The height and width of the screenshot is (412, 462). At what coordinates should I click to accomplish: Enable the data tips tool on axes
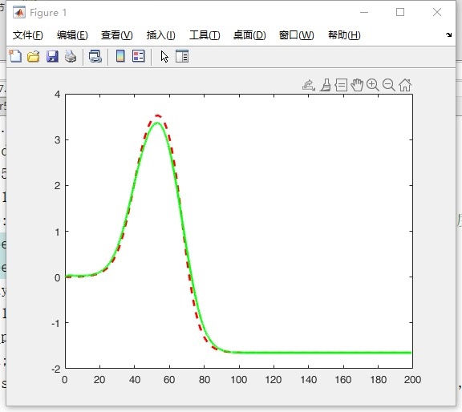tap(341, 85)
